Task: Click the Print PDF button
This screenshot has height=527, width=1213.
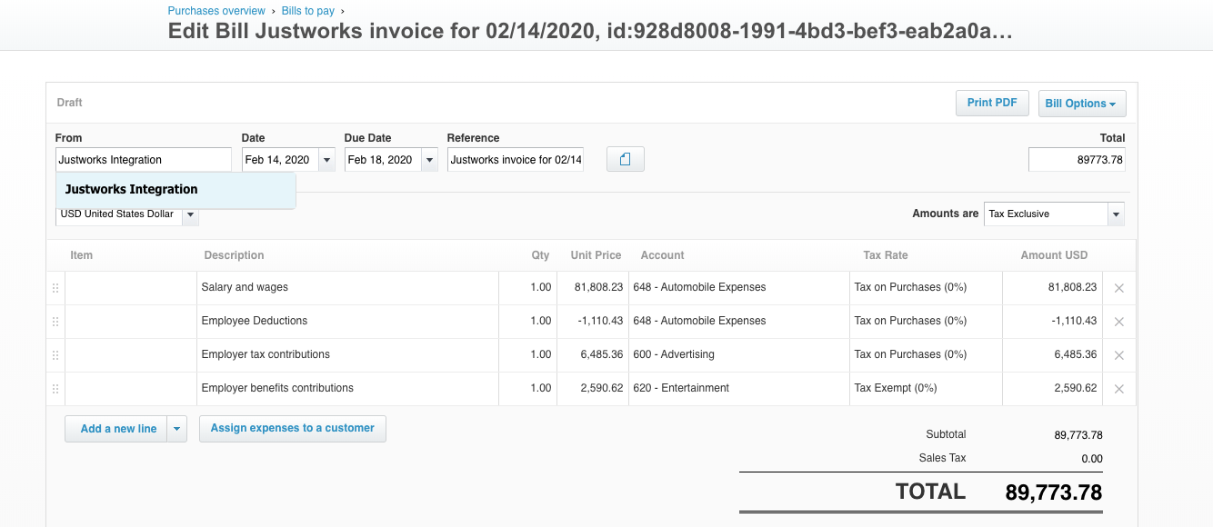Action: [x=991, y=103]
